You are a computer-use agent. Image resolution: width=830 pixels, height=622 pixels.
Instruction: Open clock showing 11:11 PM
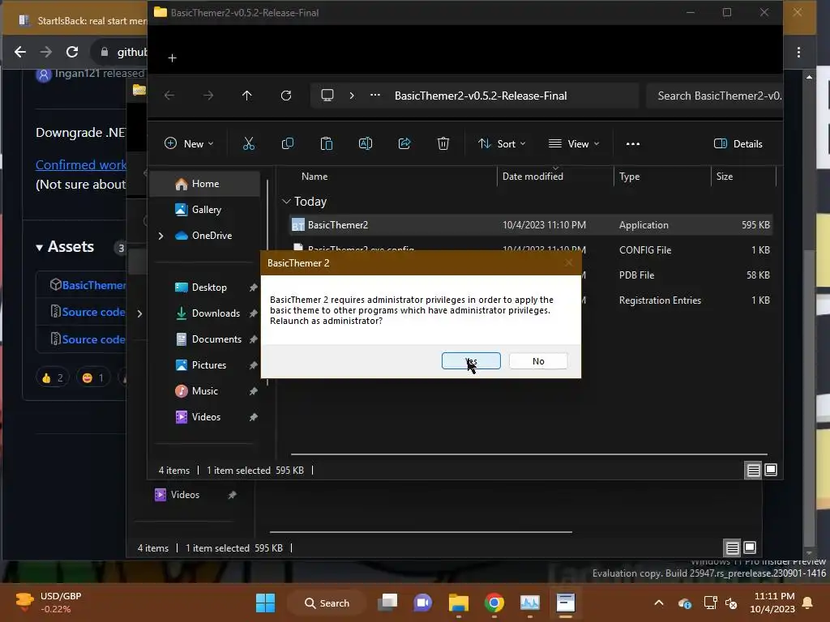pos(772,603)
